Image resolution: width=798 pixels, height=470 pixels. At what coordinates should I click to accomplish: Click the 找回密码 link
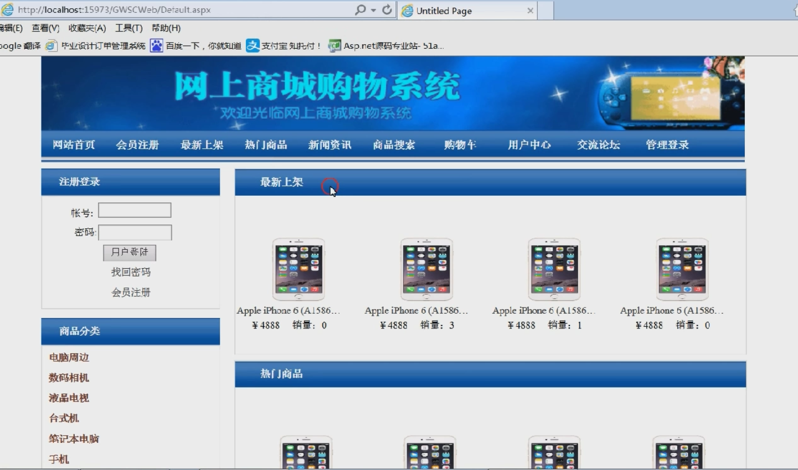pos(131,272)
